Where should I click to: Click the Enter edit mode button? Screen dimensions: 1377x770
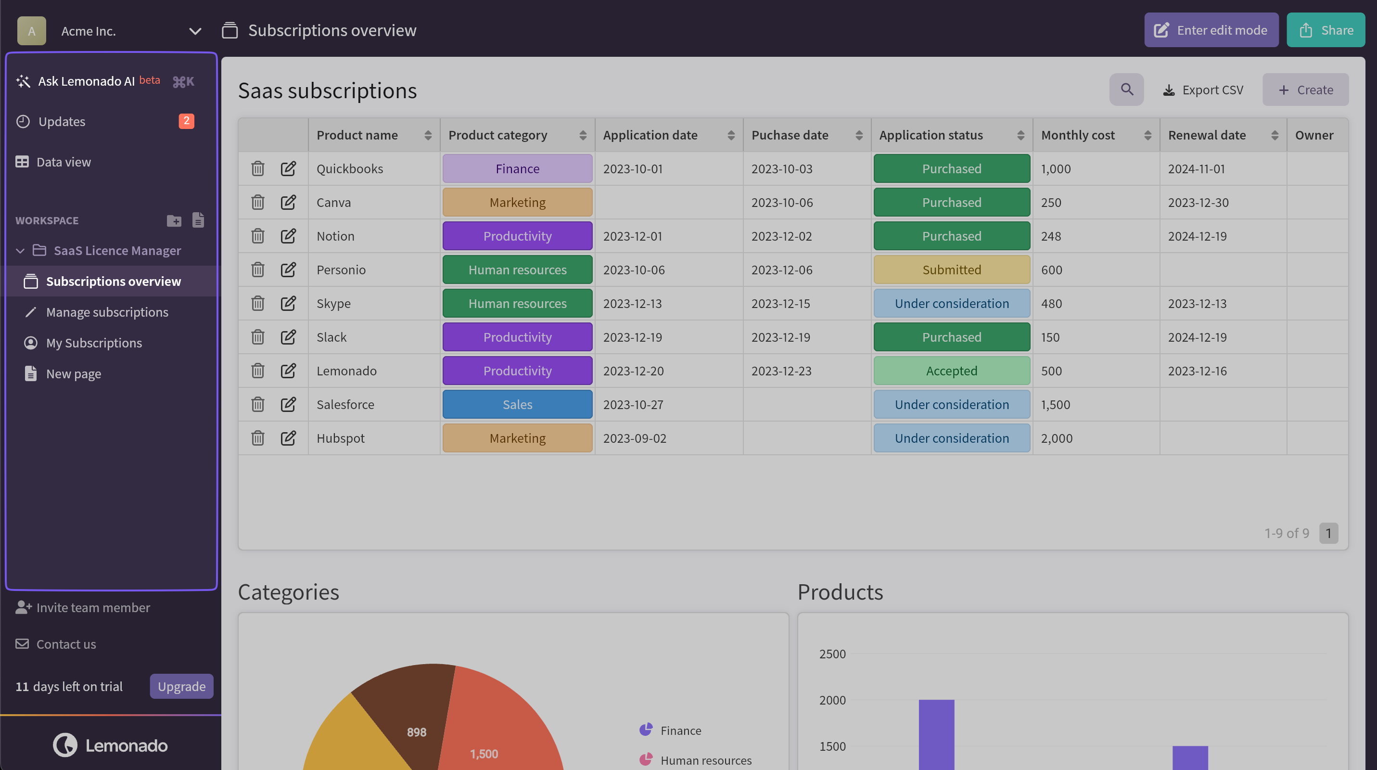(x=1211, y=30)
